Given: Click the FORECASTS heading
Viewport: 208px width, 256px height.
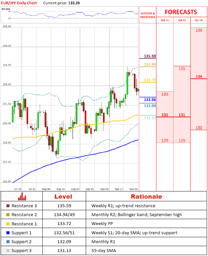Looking at the screenshot, I should [x=181, y=12].
